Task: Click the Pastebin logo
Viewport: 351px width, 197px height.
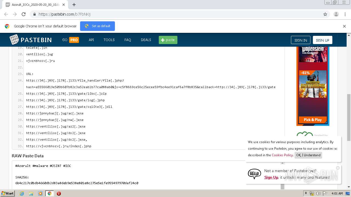Action: 31,40
